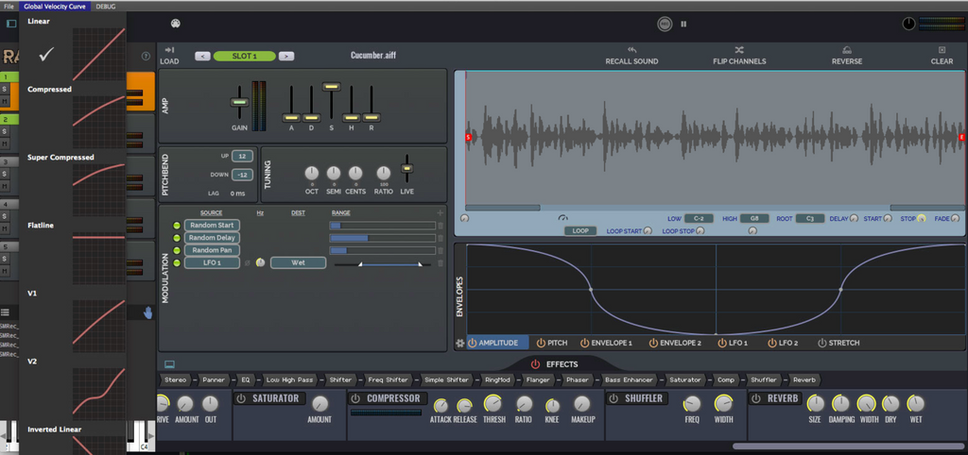
Task: Toggle Random Pan modulation LED
Action: [x=177, y=250]
